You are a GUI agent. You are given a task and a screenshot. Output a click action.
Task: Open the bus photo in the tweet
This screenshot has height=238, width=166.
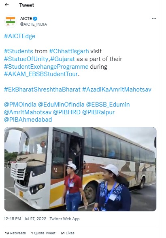(x=80, y=169)
